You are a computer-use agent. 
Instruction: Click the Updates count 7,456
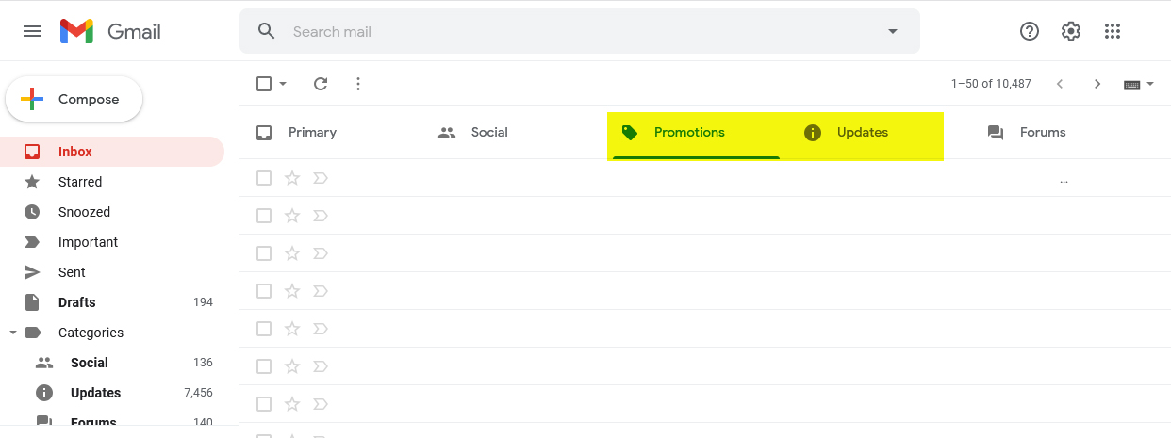coord(198,393)
